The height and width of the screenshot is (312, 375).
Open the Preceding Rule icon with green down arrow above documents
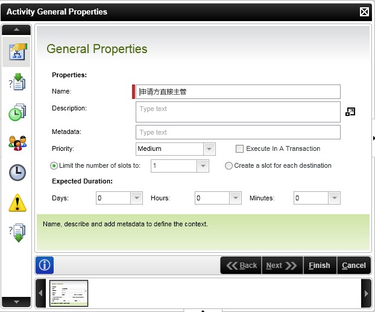(x=17, y=82)
